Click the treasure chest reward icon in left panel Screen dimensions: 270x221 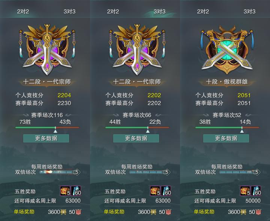[x=65, y=191]
